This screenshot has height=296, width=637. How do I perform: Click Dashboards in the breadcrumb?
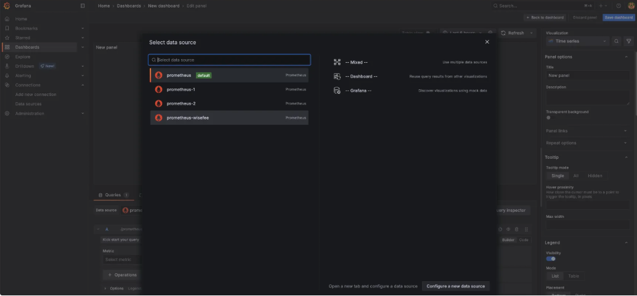click(129, 6)
